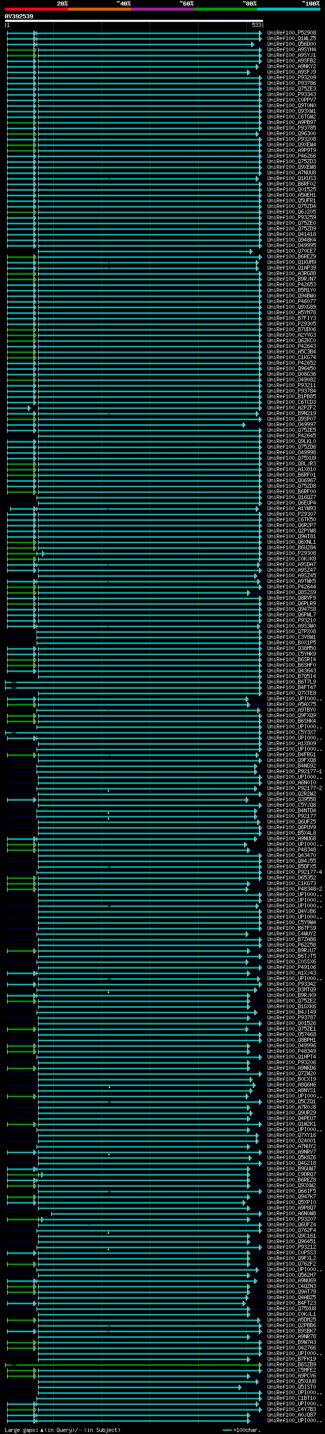The height and width of the screenshot is (1434, 325).
Task: Click the label UniRef100_Q562H7
Action: [x=291, y=1275]
